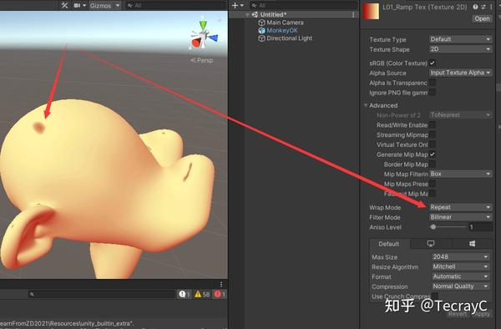This screenshot has height=329, width=501.
Task: Toggle console info messages filter
Action: (x=185, y=294)
